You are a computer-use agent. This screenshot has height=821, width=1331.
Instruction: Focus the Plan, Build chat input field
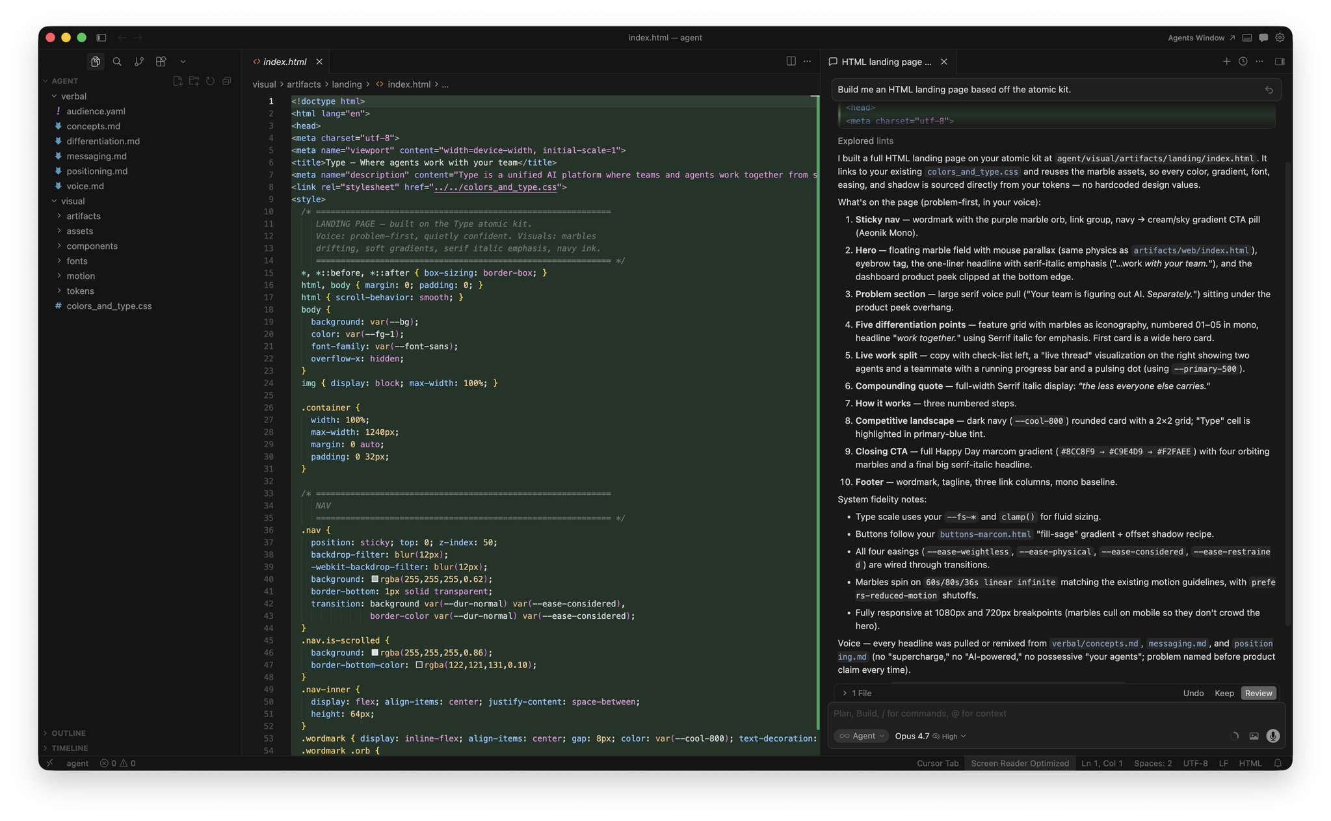1056,713
